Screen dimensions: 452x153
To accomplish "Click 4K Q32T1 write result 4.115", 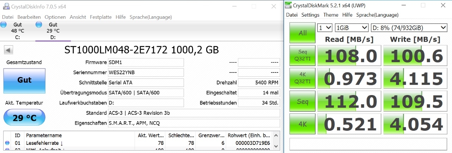I will click(416, 78).
